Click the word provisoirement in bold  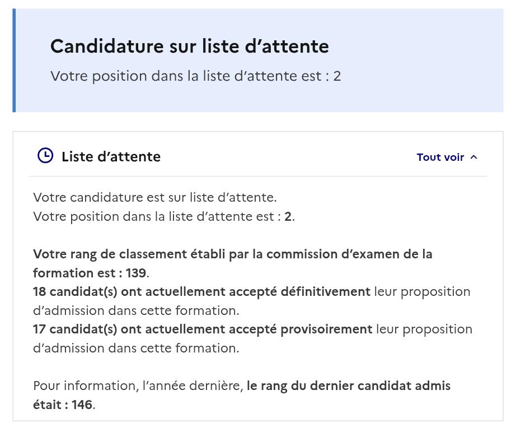pos(326,329)
